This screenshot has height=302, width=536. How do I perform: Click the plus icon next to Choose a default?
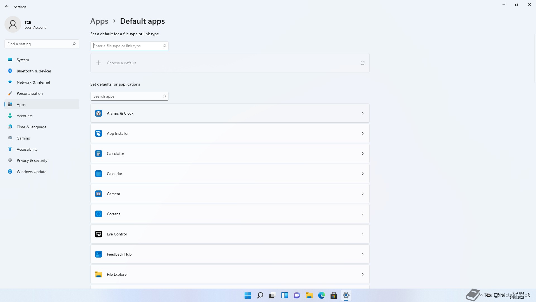(x=98, y=63)
